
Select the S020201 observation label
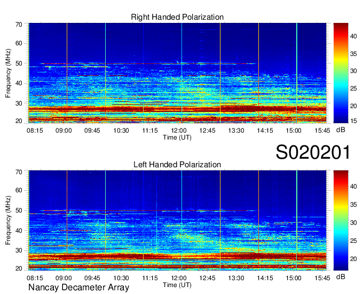coord(313,152)
